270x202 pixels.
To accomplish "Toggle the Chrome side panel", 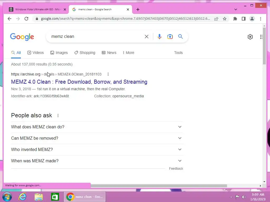I will pyautogui.click(x=243, y=19).
